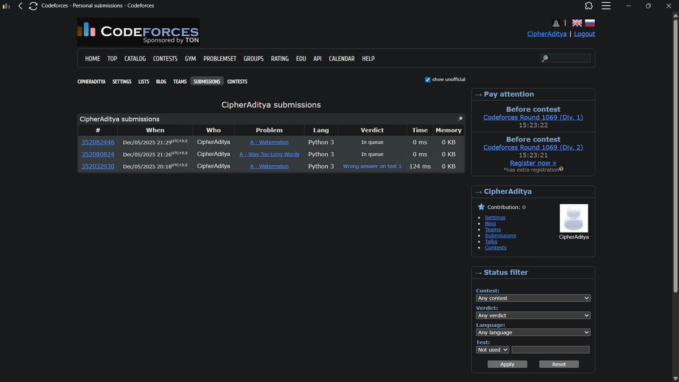Open the GROUPS menu item
Viewport: 679px width, 382px height.
[253, 59]
